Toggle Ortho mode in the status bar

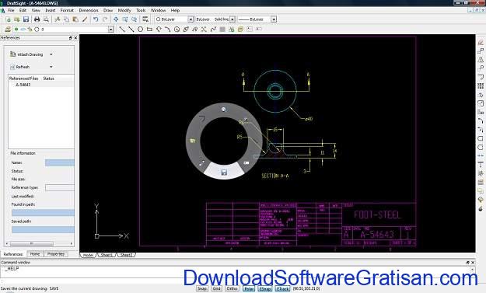[x=232, y=288]
